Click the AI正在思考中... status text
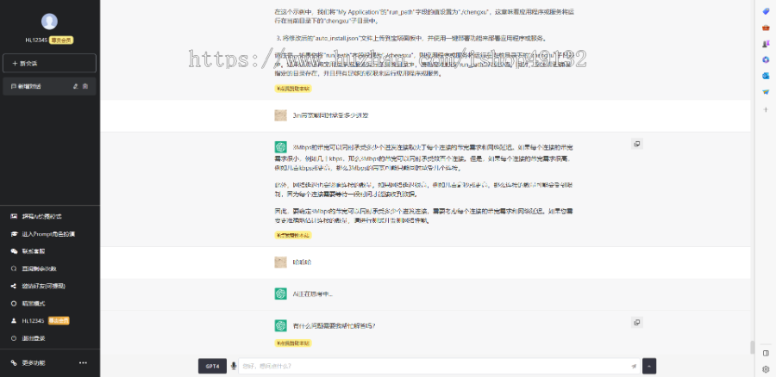The image size is (776, 377). click(x=313, y=294)
